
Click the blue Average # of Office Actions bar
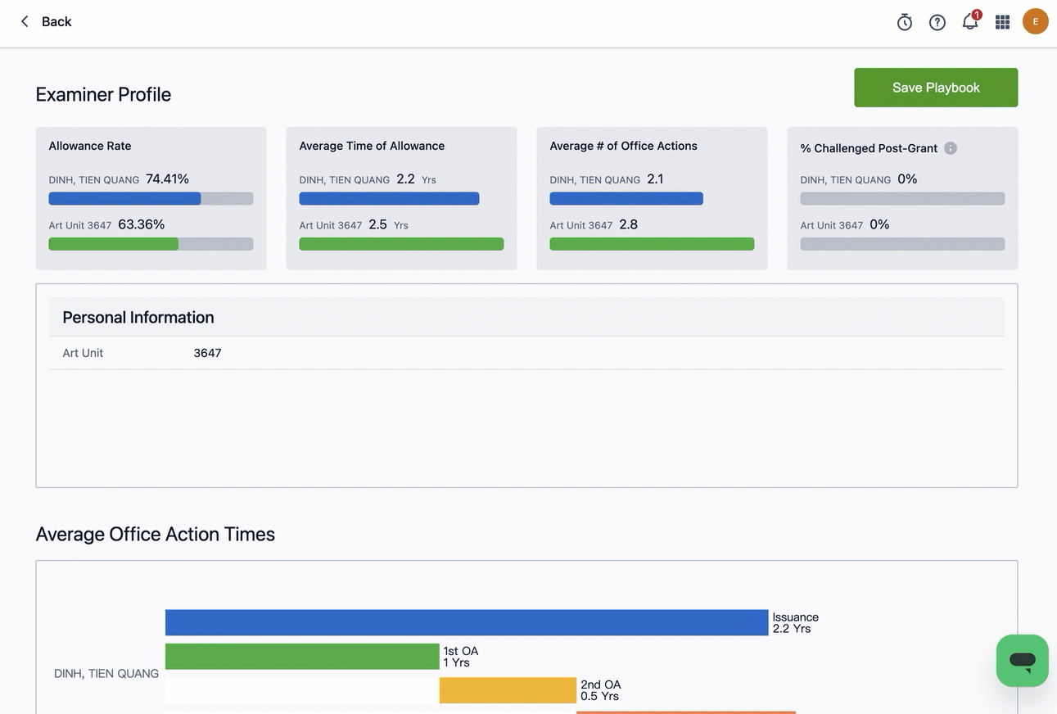coord(626,198)
